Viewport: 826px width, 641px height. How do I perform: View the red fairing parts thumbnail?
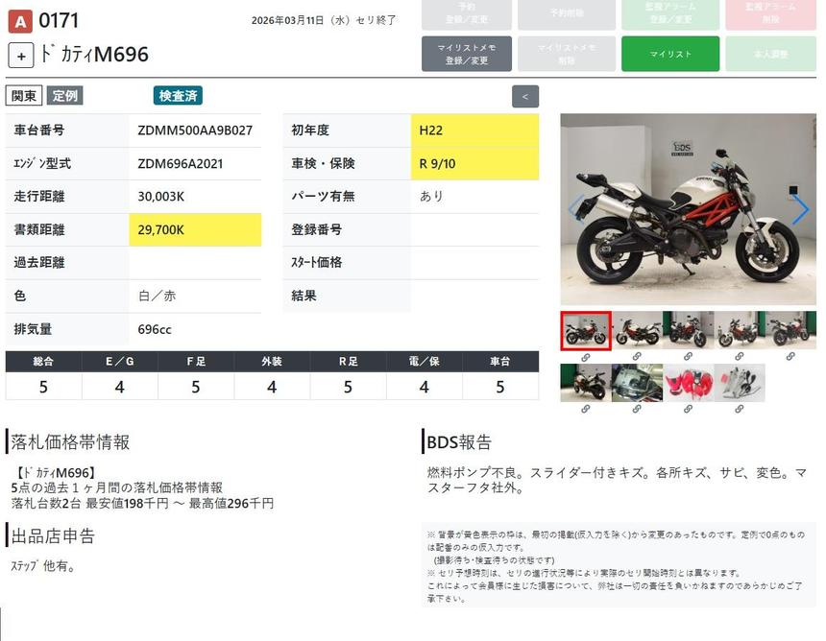pos(688,382)
